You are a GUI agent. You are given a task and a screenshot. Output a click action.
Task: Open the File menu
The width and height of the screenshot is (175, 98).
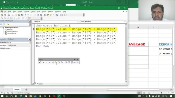[x=5, y=11]
